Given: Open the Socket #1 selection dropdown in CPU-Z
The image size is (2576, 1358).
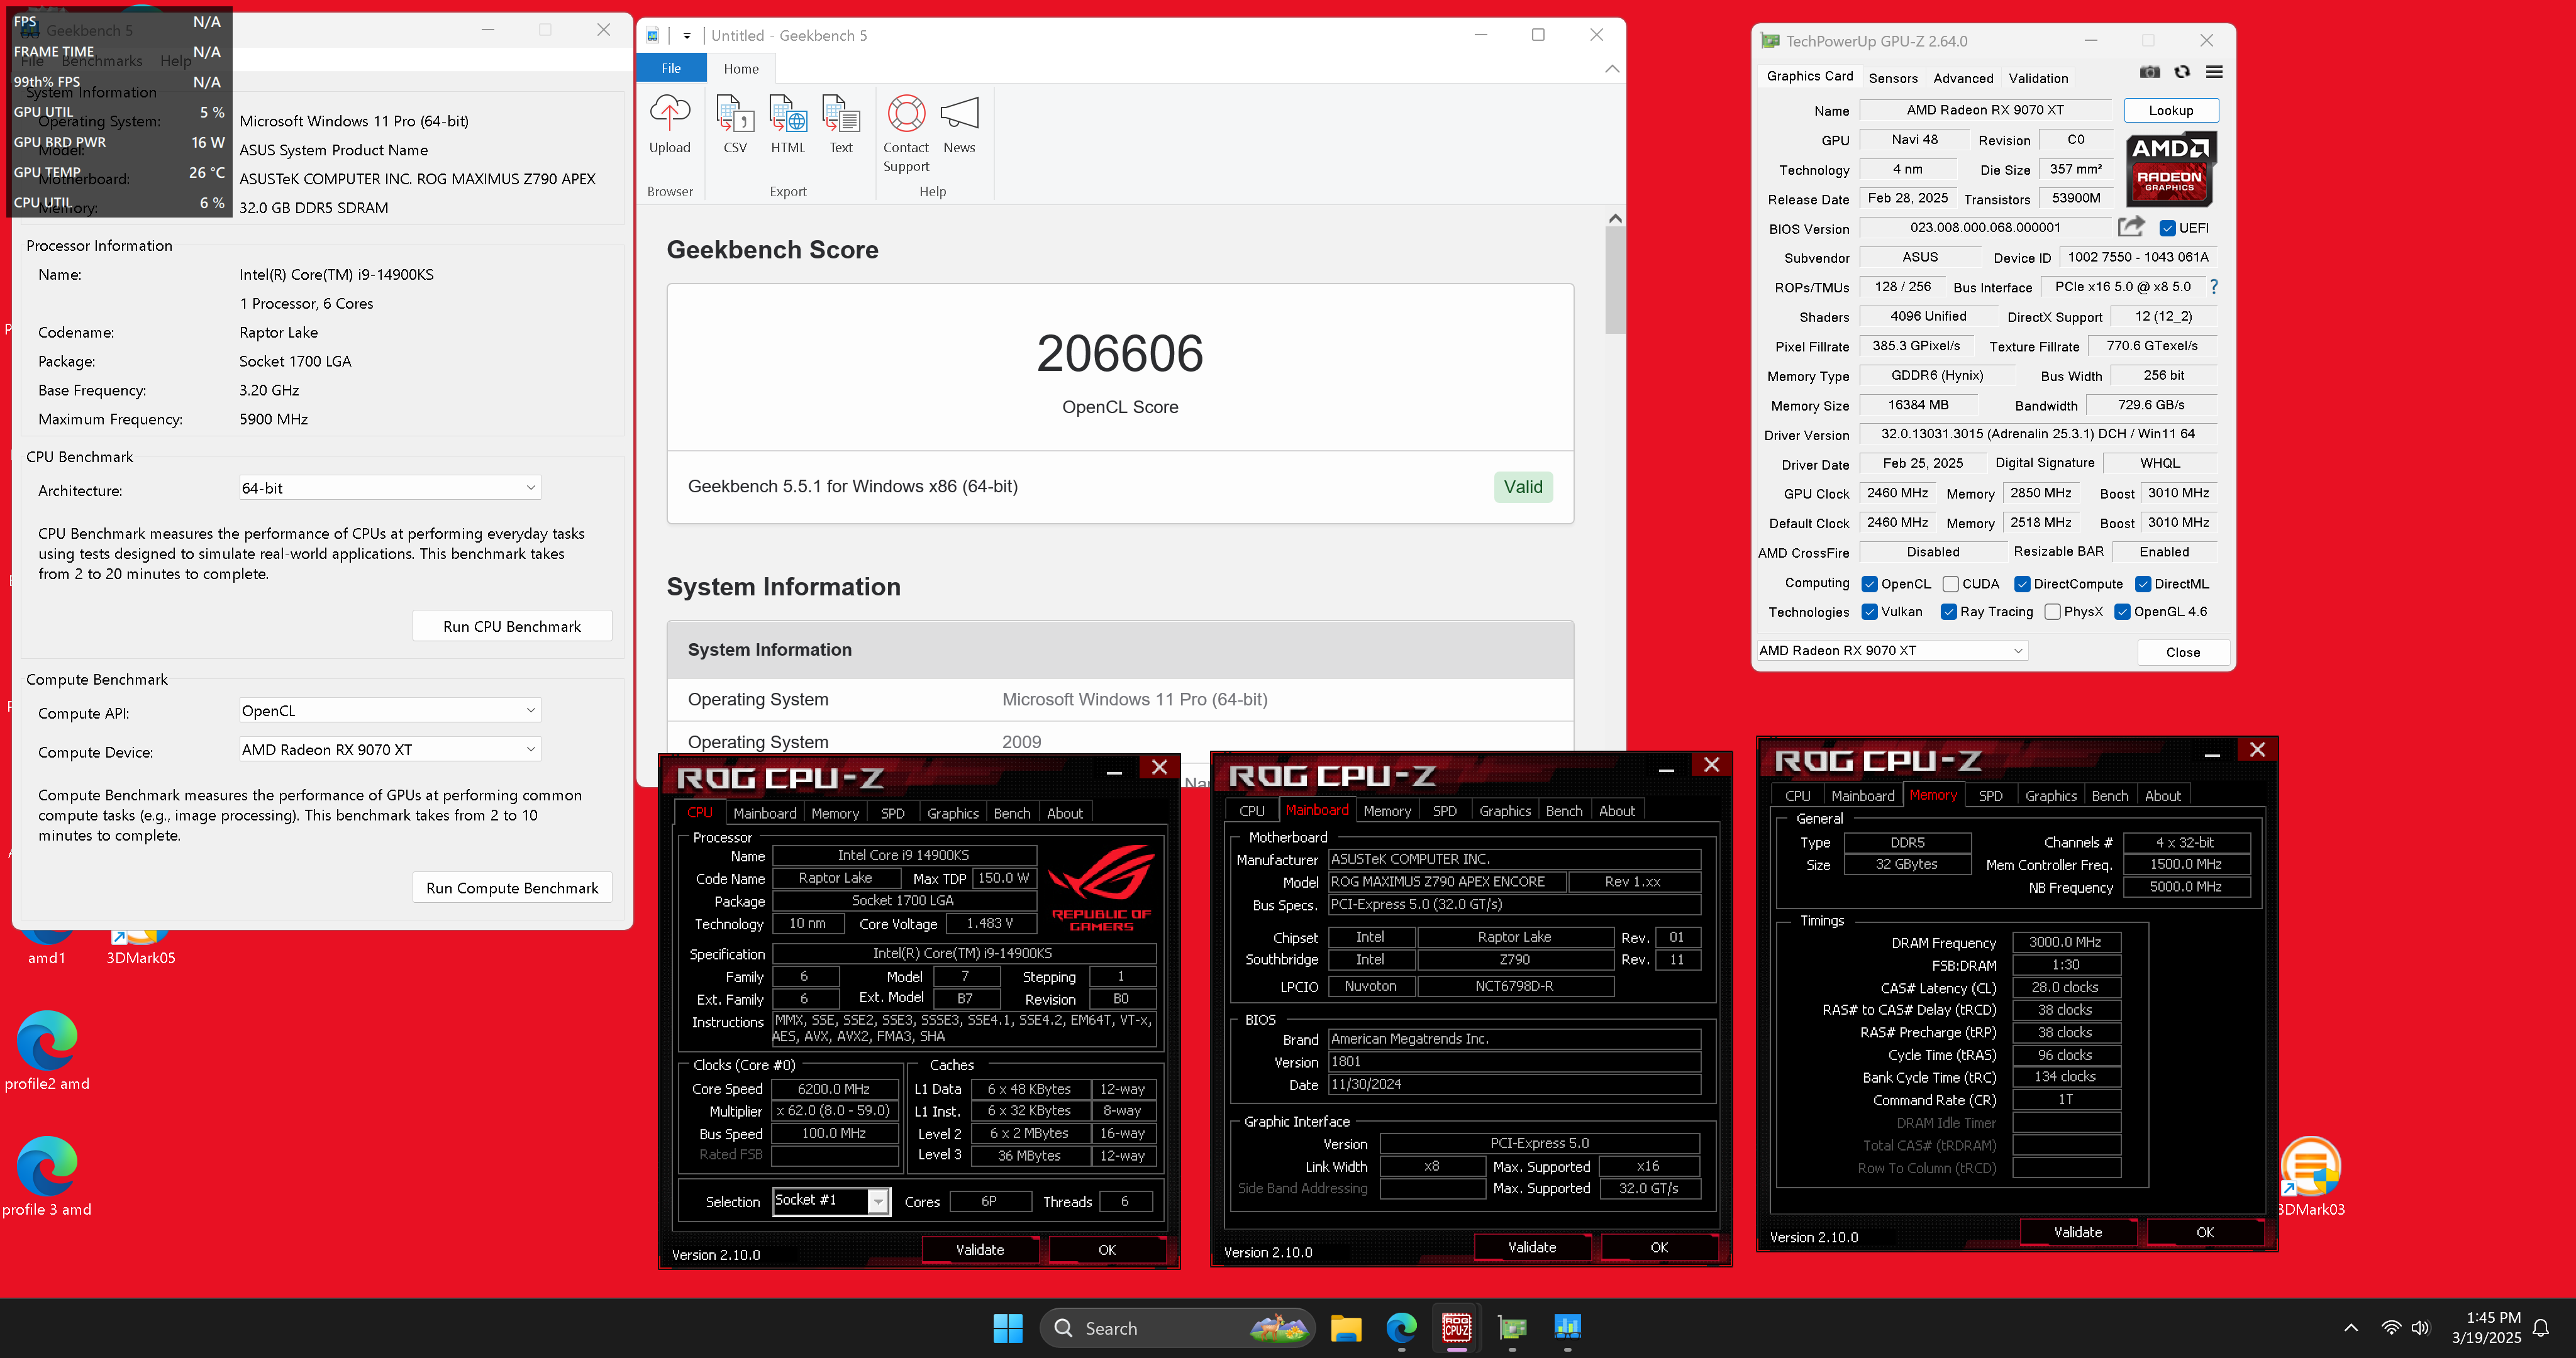Looking at the screenshot, I should (x=831, y=1201).
